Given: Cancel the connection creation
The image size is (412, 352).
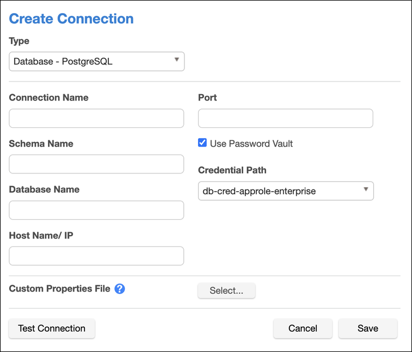Looking at the screenshot, I should click(x=302, y=329).
